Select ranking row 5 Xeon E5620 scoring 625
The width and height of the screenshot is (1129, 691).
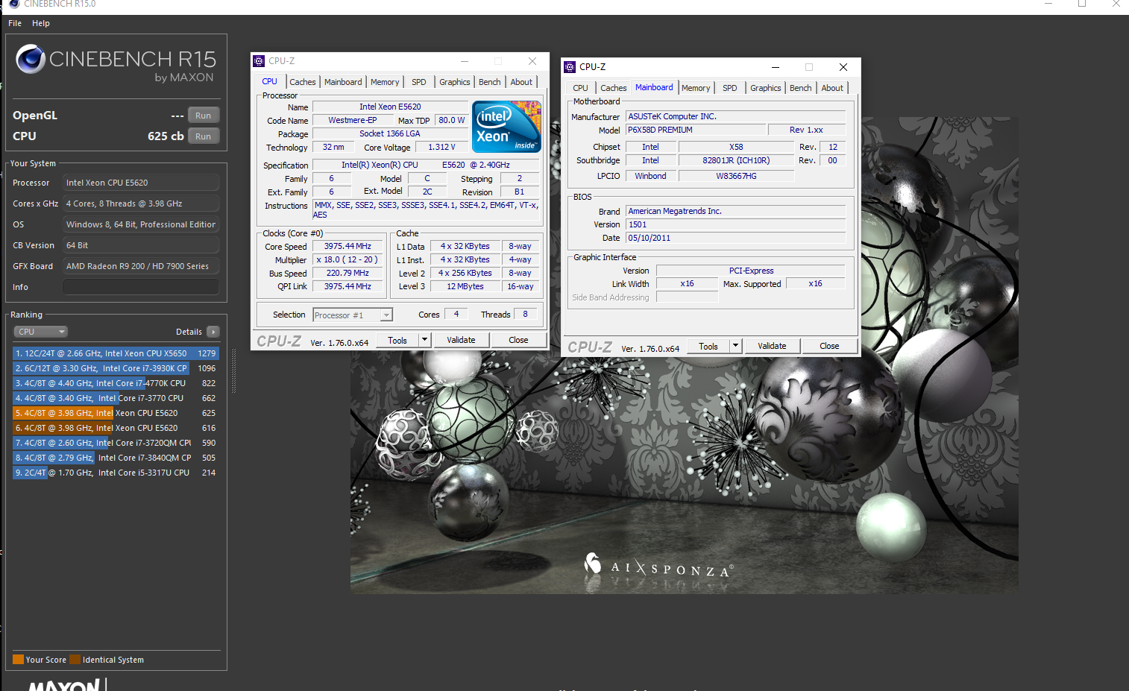[x=116, y=413]
